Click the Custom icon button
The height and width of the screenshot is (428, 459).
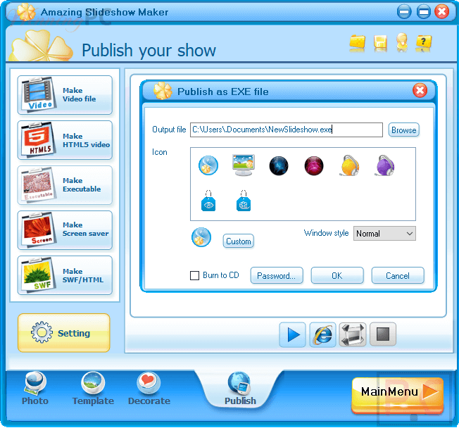pyautogui.click(x=238, y=241)
